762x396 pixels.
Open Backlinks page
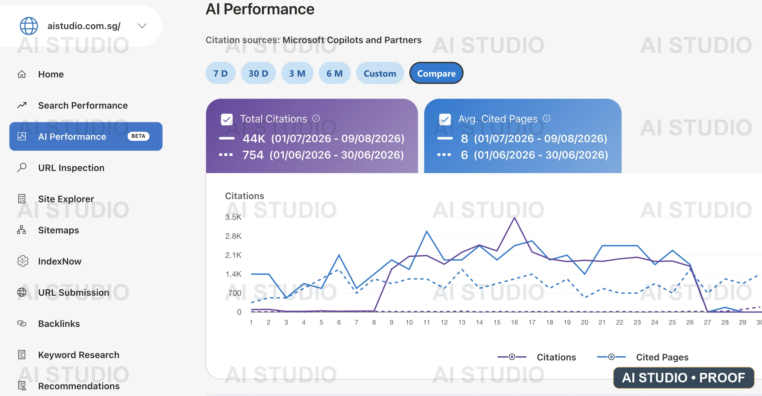click(59, 323)
